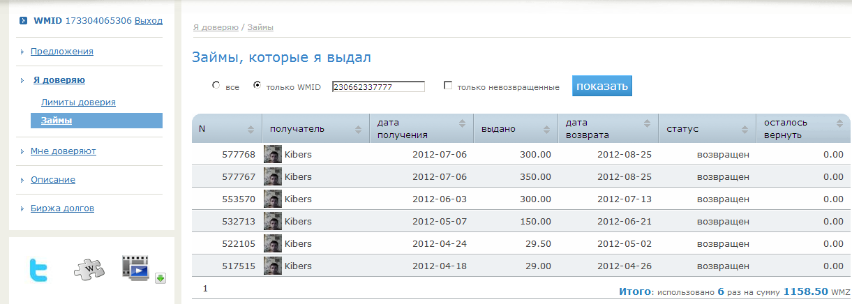The height and width of the screenshot is (304, 852).
Task: Open the 'Мне доверяют' sidebar section
Action: click(63, 151)
